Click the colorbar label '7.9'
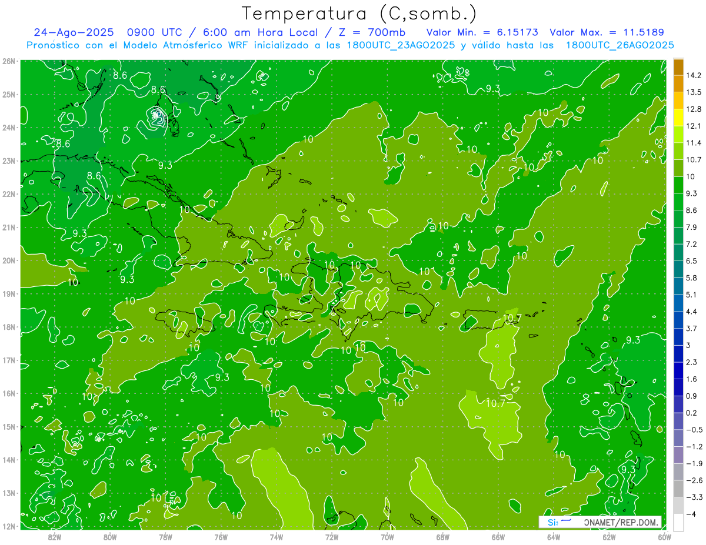 [692, 227]
